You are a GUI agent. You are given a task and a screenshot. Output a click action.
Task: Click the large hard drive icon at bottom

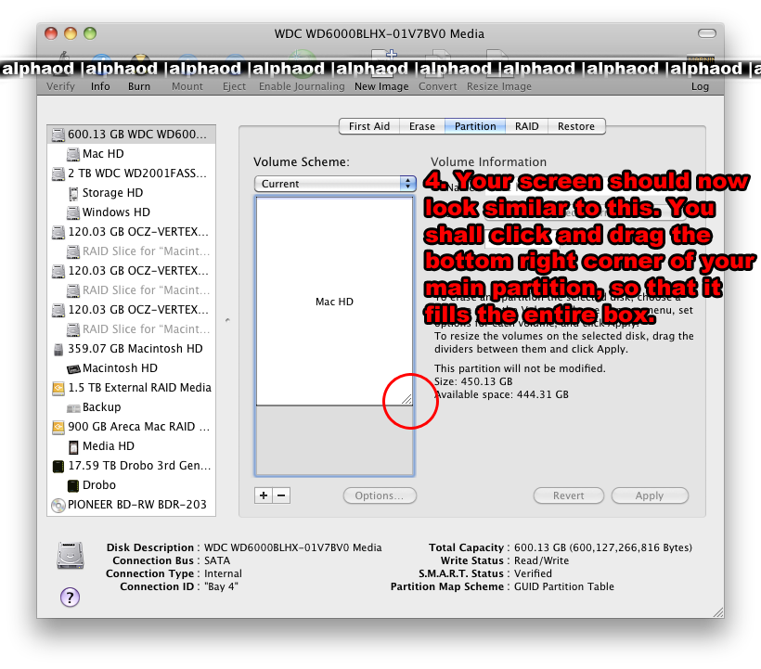(x=71, y=555)
